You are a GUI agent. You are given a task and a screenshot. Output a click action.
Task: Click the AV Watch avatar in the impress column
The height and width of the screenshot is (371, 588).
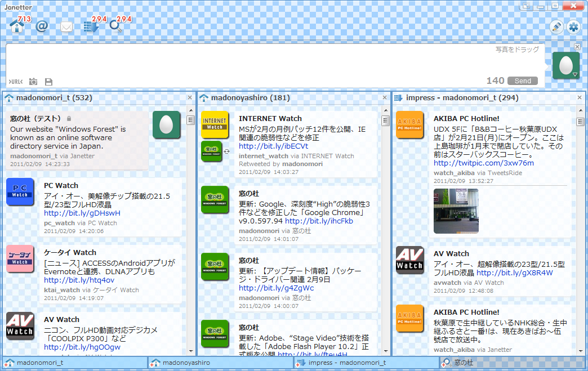tap(409, 260)
